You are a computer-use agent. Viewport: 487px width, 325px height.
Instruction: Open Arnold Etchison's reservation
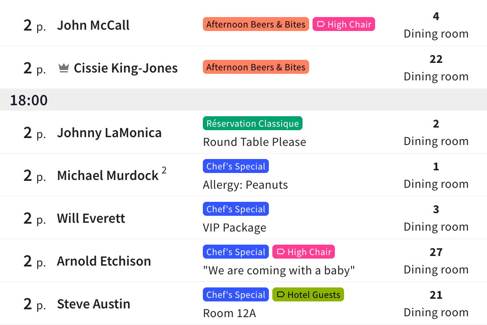click(104, 261)
